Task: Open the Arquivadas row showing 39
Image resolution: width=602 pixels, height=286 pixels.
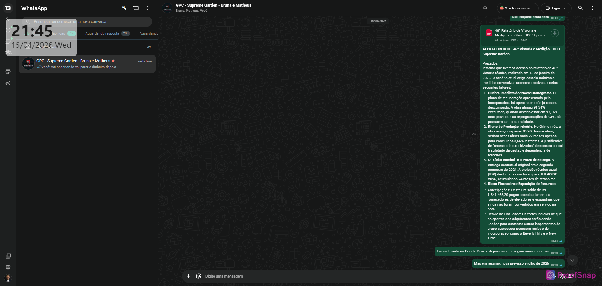Action: pyautogui.click(x=87, y=47)
